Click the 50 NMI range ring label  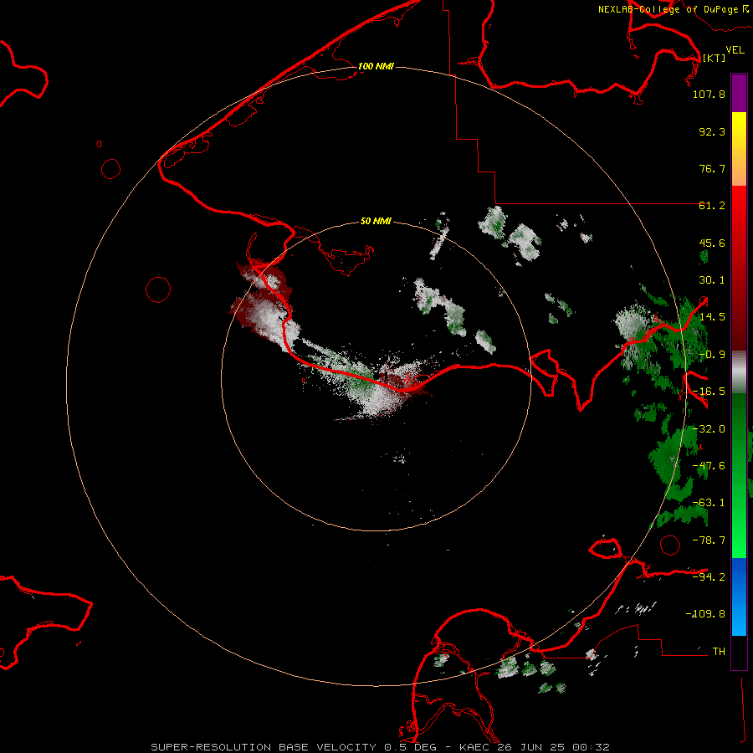(376, 221)
